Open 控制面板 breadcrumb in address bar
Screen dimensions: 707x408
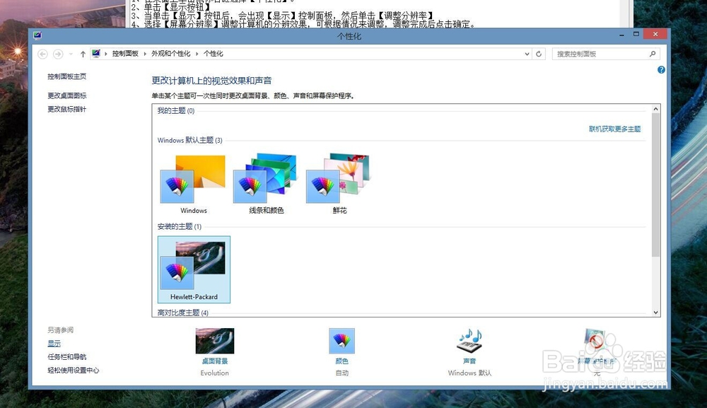[x=125, y=54]
